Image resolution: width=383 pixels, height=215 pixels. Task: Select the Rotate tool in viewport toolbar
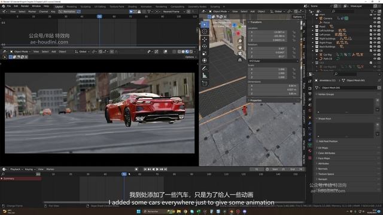click(x=205, y=46)
